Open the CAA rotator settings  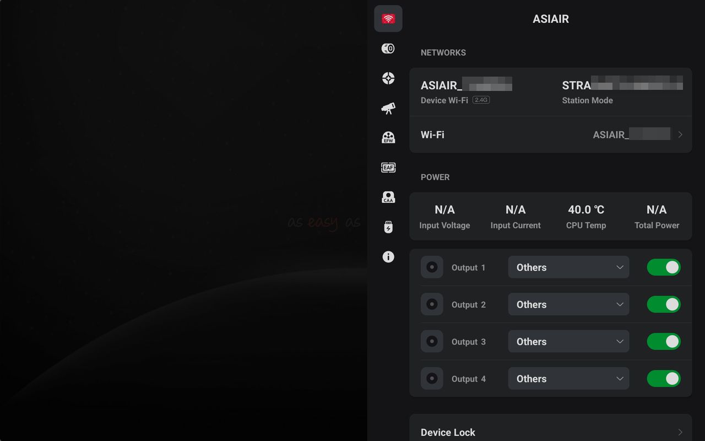click(388, 197)
